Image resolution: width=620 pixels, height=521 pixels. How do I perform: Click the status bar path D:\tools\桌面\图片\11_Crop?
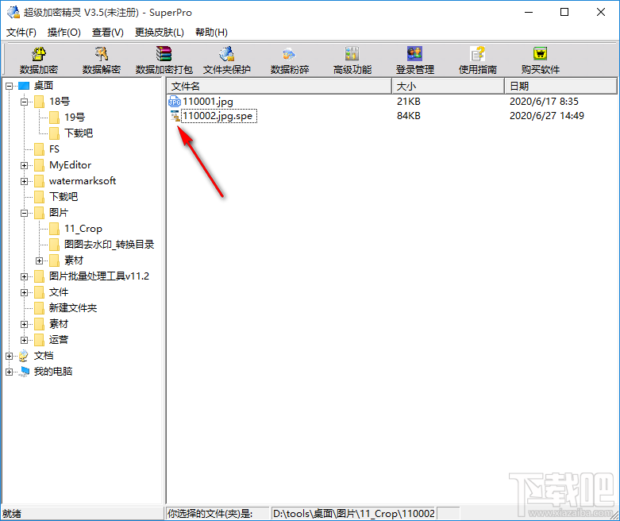(x=354, y=514)
